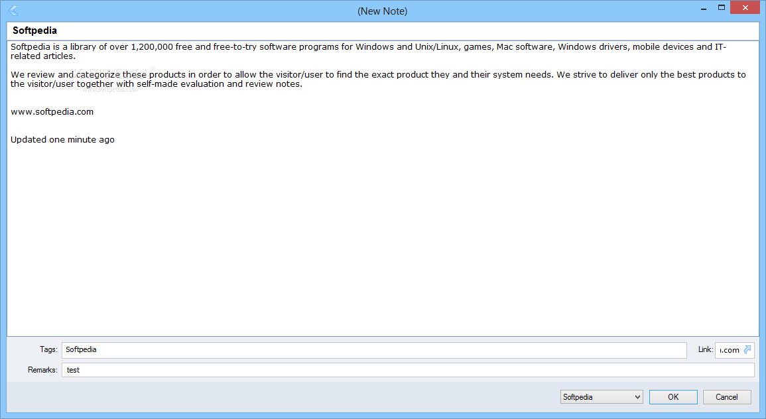Click the (New Note) window title
The image size is (766, 419).
(x=383, y=11)
